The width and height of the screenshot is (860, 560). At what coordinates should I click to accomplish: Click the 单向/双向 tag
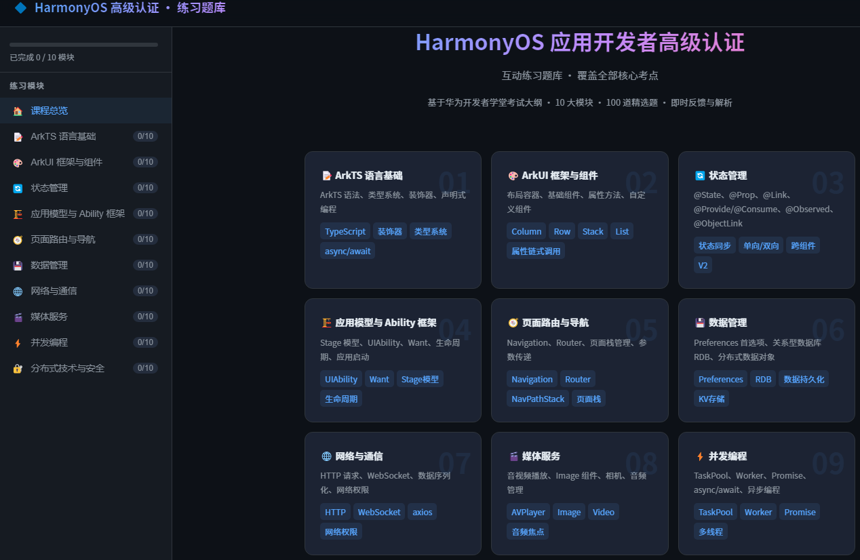tap(762, 245)
